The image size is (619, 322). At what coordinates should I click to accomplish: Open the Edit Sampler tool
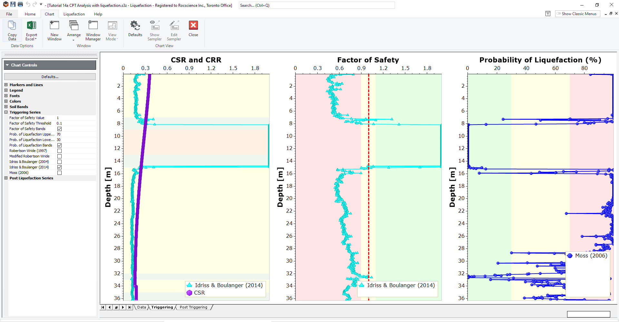tap(174, 31)
